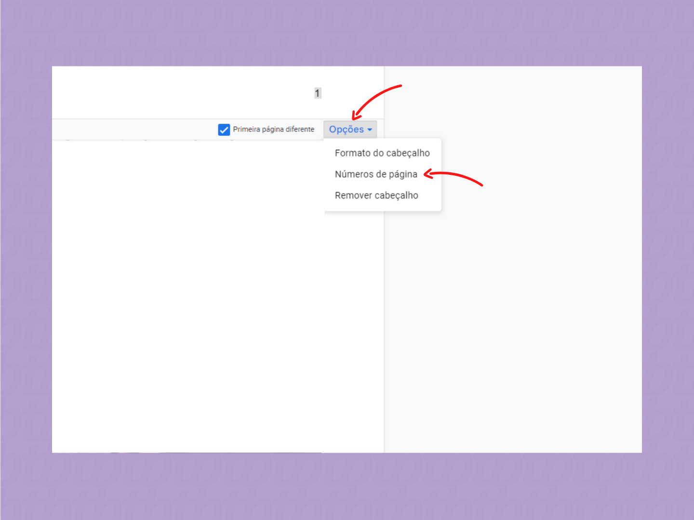Click the Primeira página diferente label

click(x=273, y=130)
